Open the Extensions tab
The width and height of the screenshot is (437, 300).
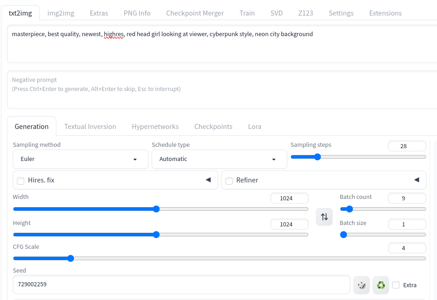pyautogui.click(x=385, y=13)
